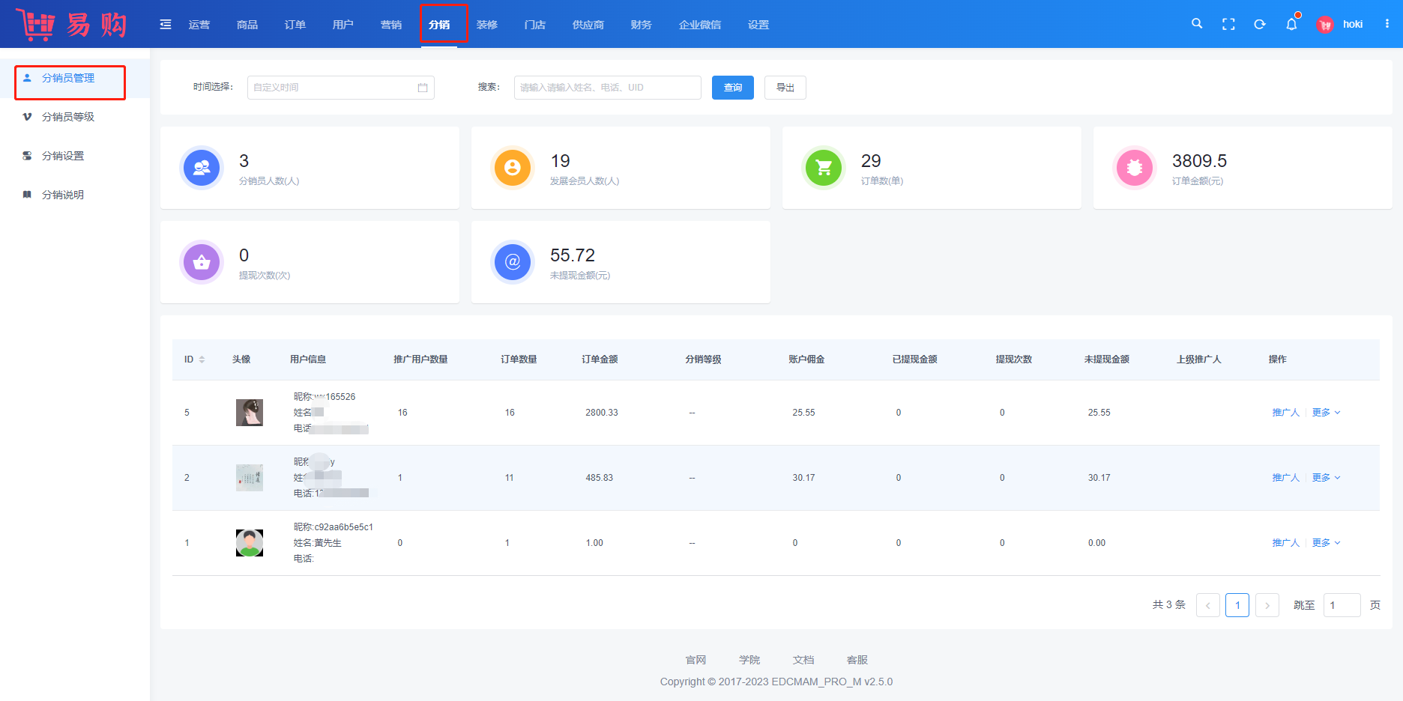Expand 更多 dropdown for distributor ID 1
Viewport: 1403px width, 701px height.
1326,543
